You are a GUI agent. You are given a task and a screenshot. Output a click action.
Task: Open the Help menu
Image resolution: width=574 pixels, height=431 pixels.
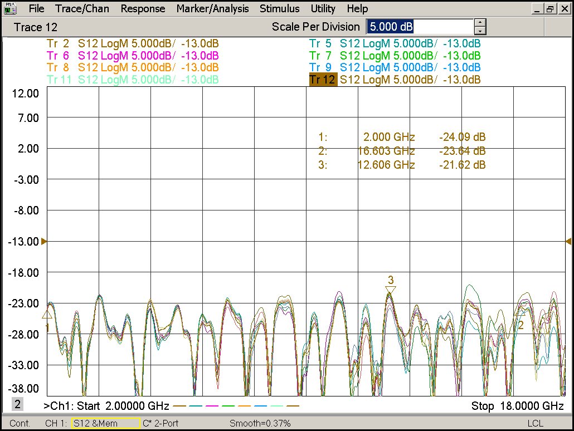(x=357, y=9)
